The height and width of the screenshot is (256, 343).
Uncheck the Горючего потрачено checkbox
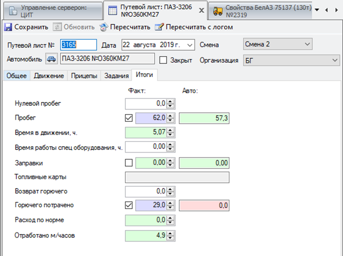point(129,205)
